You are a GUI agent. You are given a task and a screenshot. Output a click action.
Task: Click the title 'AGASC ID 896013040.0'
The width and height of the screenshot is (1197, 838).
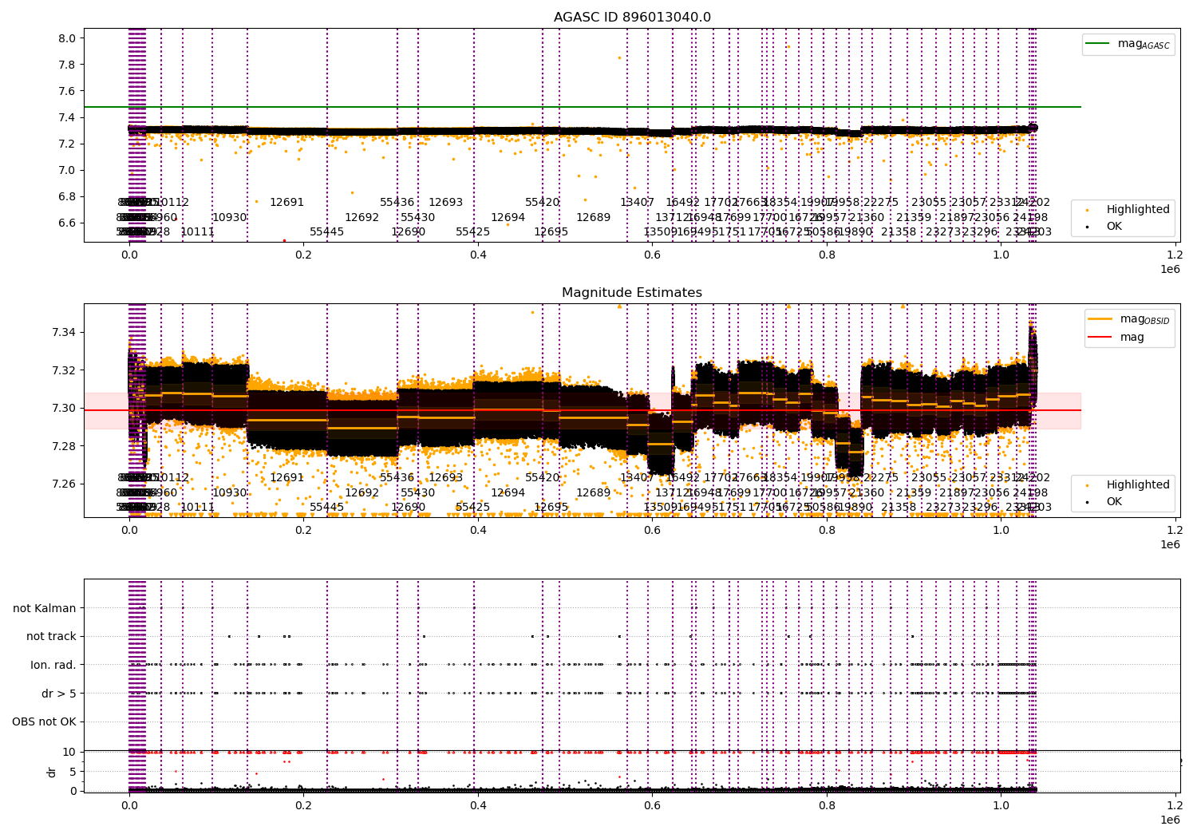(632, 18)
